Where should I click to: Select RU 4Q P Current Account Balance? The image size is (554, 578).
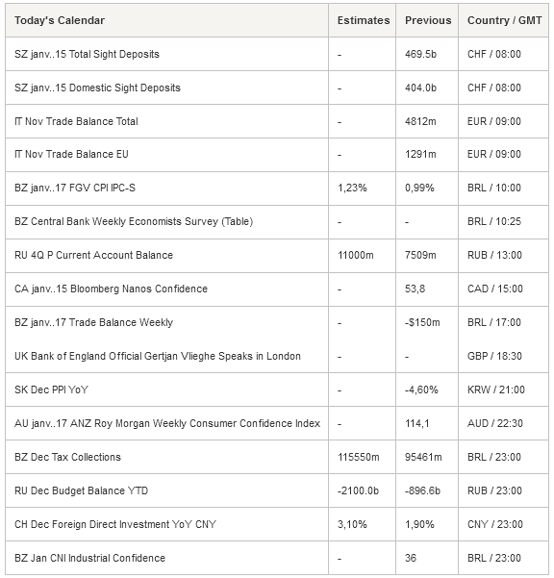click(93, 255)
